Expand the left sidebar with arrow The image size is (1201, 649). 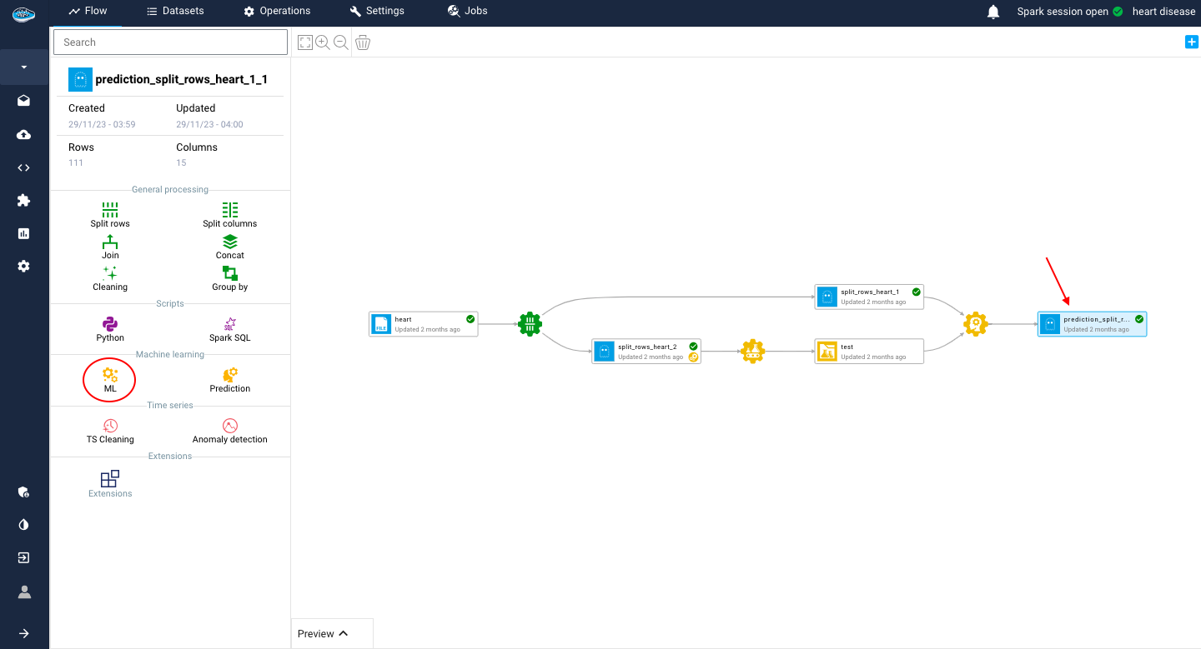[x=24, y=633]
